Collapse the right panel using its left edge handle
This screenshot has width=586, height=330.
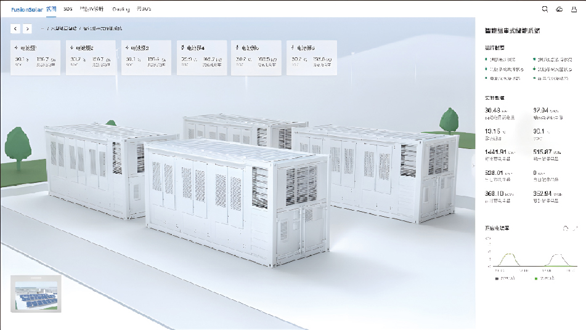pos(474,165)
